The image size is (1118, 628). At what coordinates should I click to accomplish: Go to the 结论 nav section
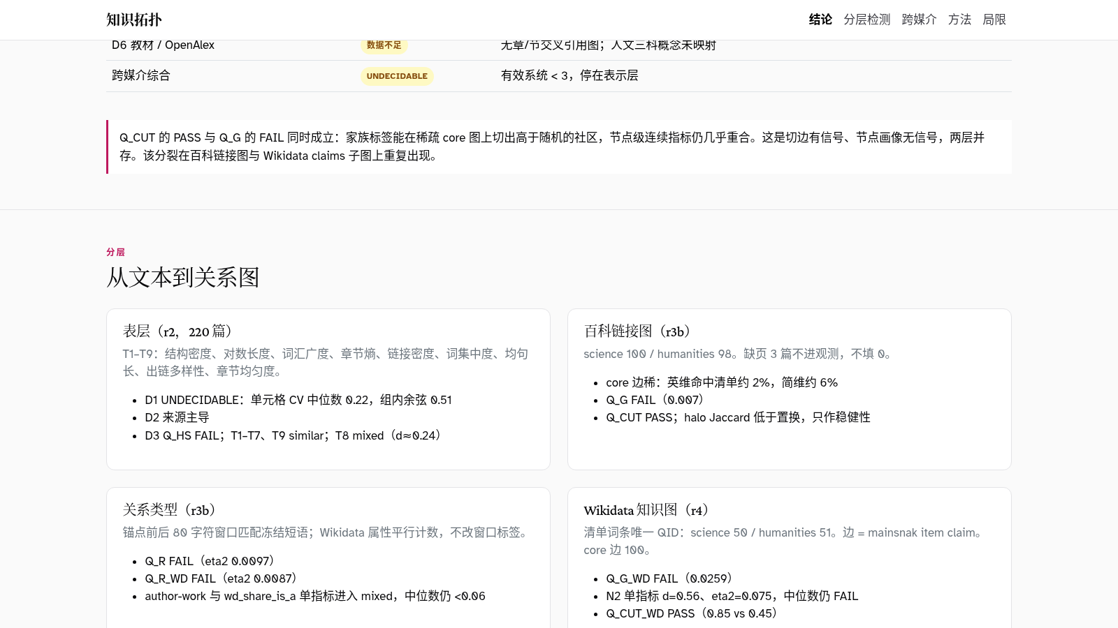[x=820, y=20]
